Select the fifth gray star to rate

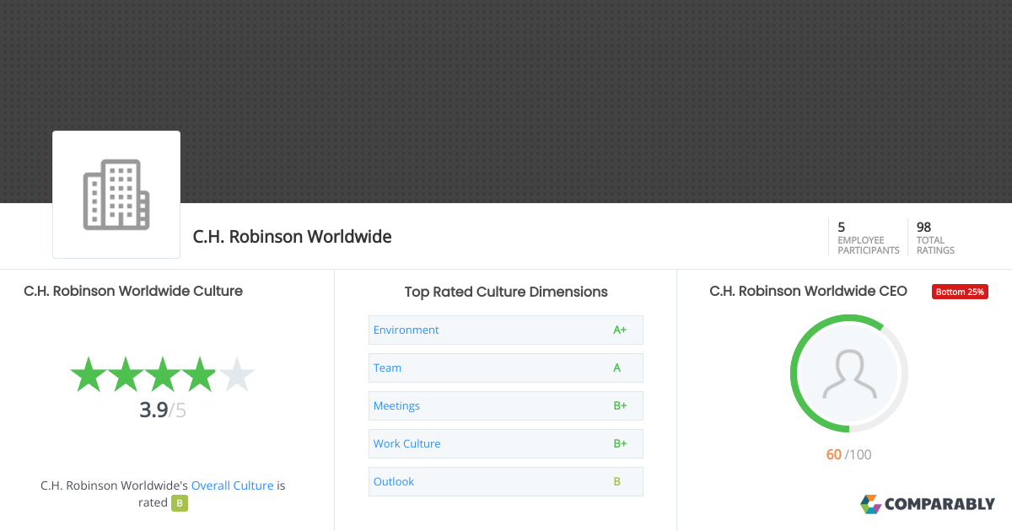click(x=237, y=374)
